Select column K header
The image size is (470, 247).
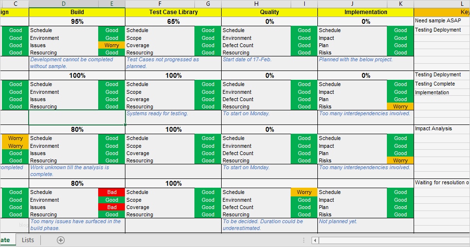(400, 4)
